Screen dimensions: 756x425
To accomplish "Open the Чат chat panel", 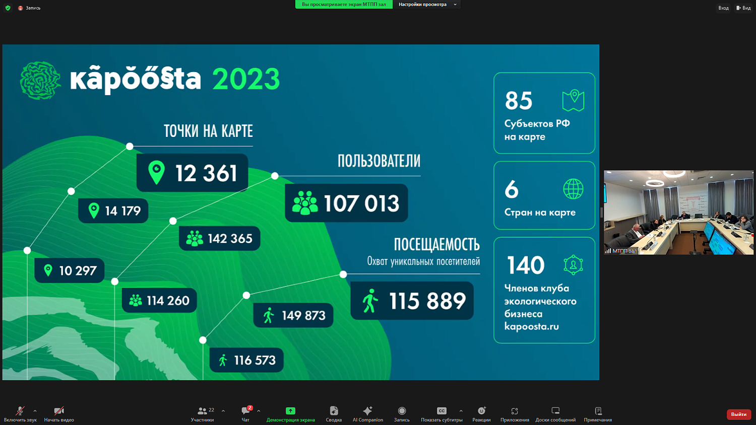I will point(245,413).
